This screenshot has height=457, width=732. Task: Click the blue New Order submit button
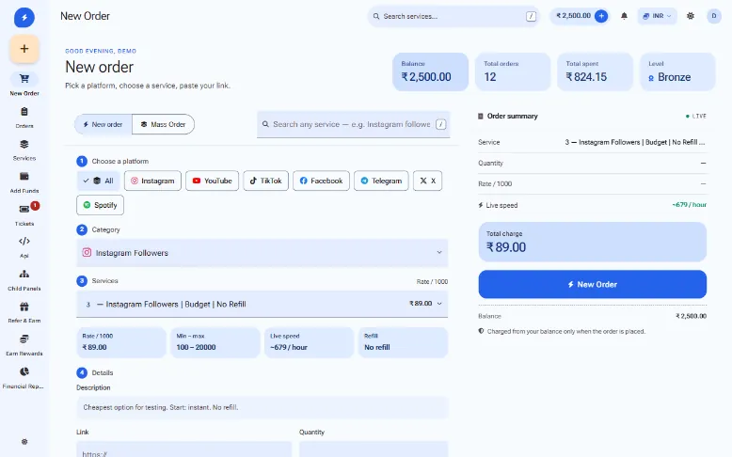593,284
